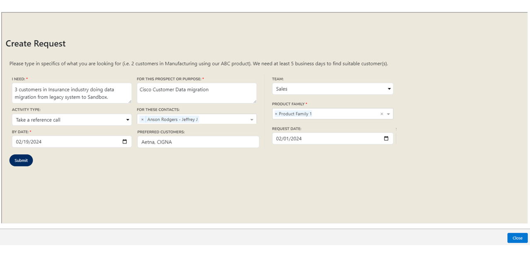This screenshot has width=530, height=260.
Task: Click the For This Prospect or Purpose field
Action: coord(196,93)
